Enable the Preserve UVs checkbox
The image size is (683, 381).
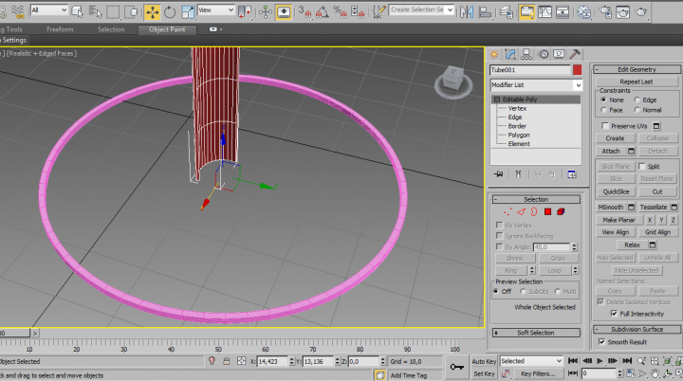[605, 125]
